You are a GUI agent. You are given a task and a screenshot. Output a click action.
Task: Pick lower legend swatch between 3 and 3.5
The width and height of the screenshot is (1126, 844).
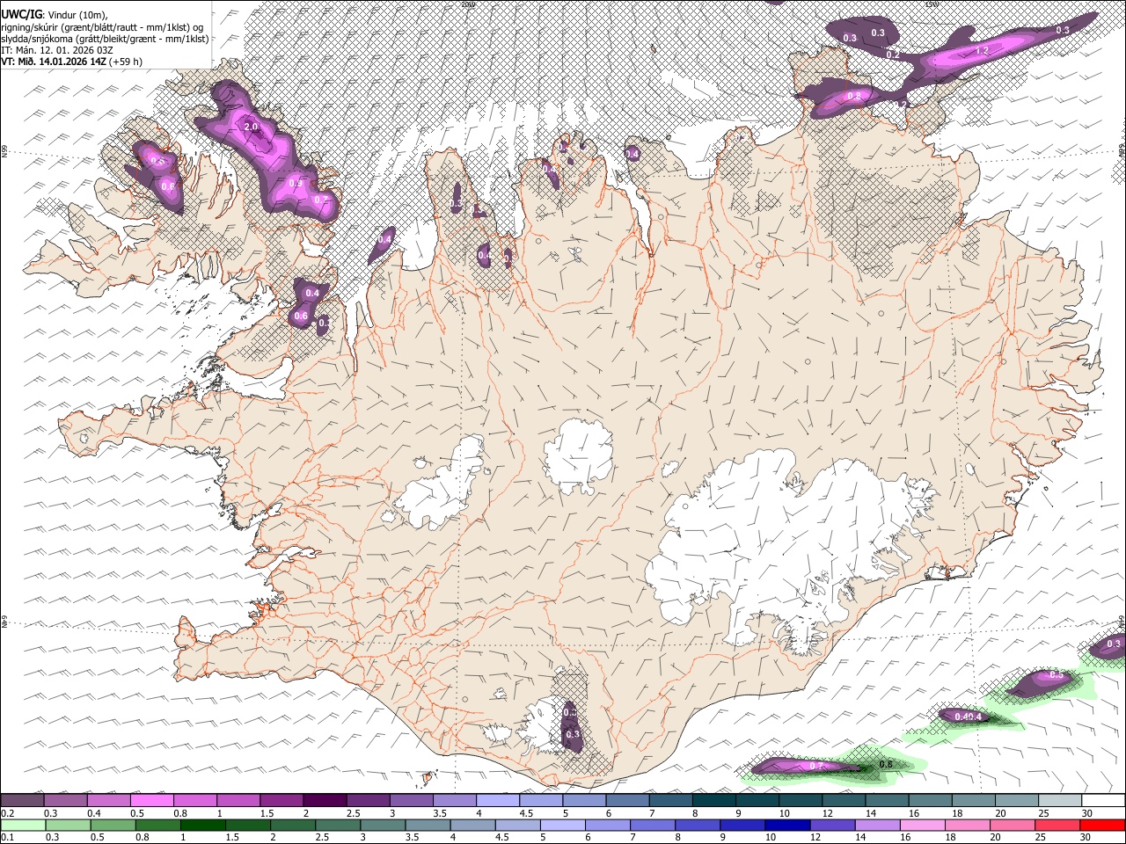click(x=384, y=825)
